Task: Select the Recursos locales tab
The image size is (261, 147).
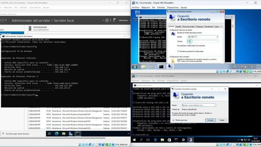Action: pyautogui.click(x=188, y=27)
